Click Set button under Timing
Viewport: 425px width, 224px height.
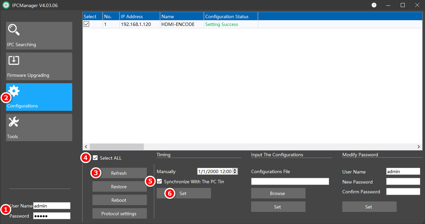click(x=184, y=193)
